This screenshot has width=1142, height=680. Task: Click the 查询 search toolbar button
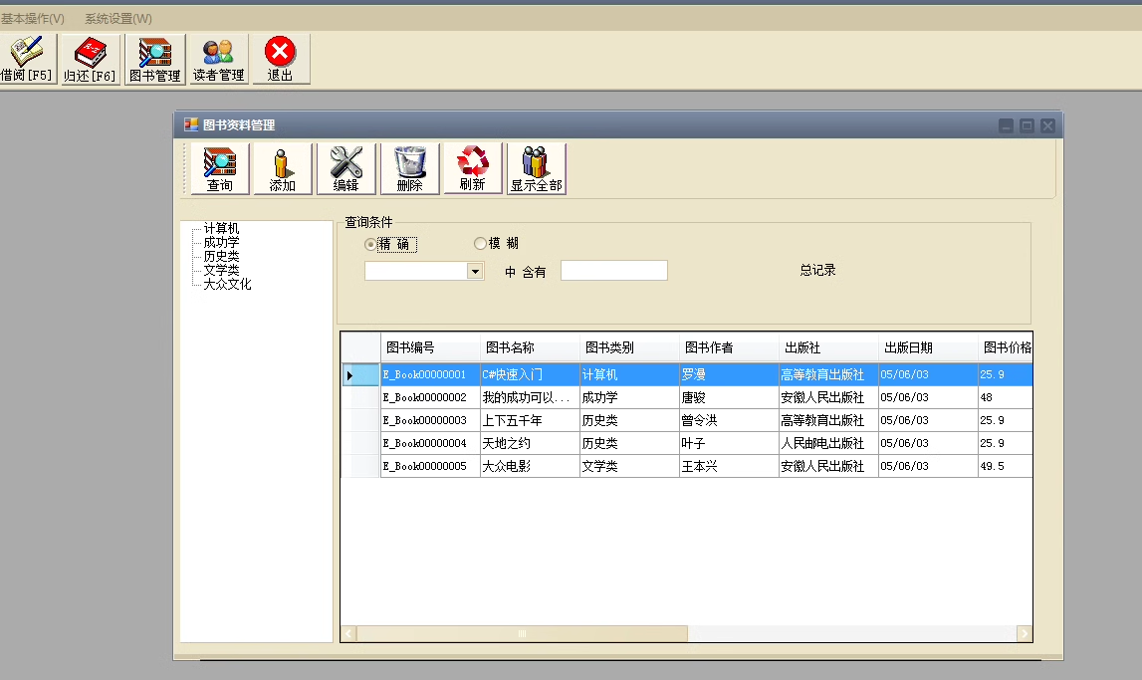220,169
